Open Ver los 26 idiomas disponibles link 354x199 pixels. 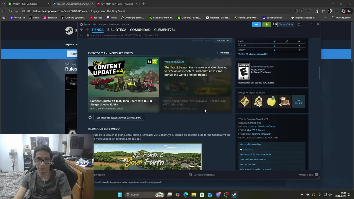pos(253,54)
